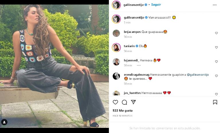Open the header profile picture of galileamontijo
The width and height of the screenshot is (220, 133).
pos(116,5)
